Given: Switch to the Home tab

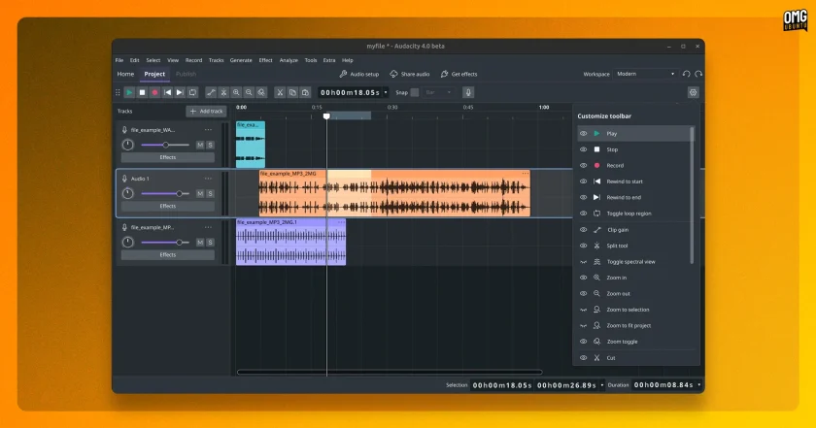Looking at the screenshot, I should coord(125,75).
